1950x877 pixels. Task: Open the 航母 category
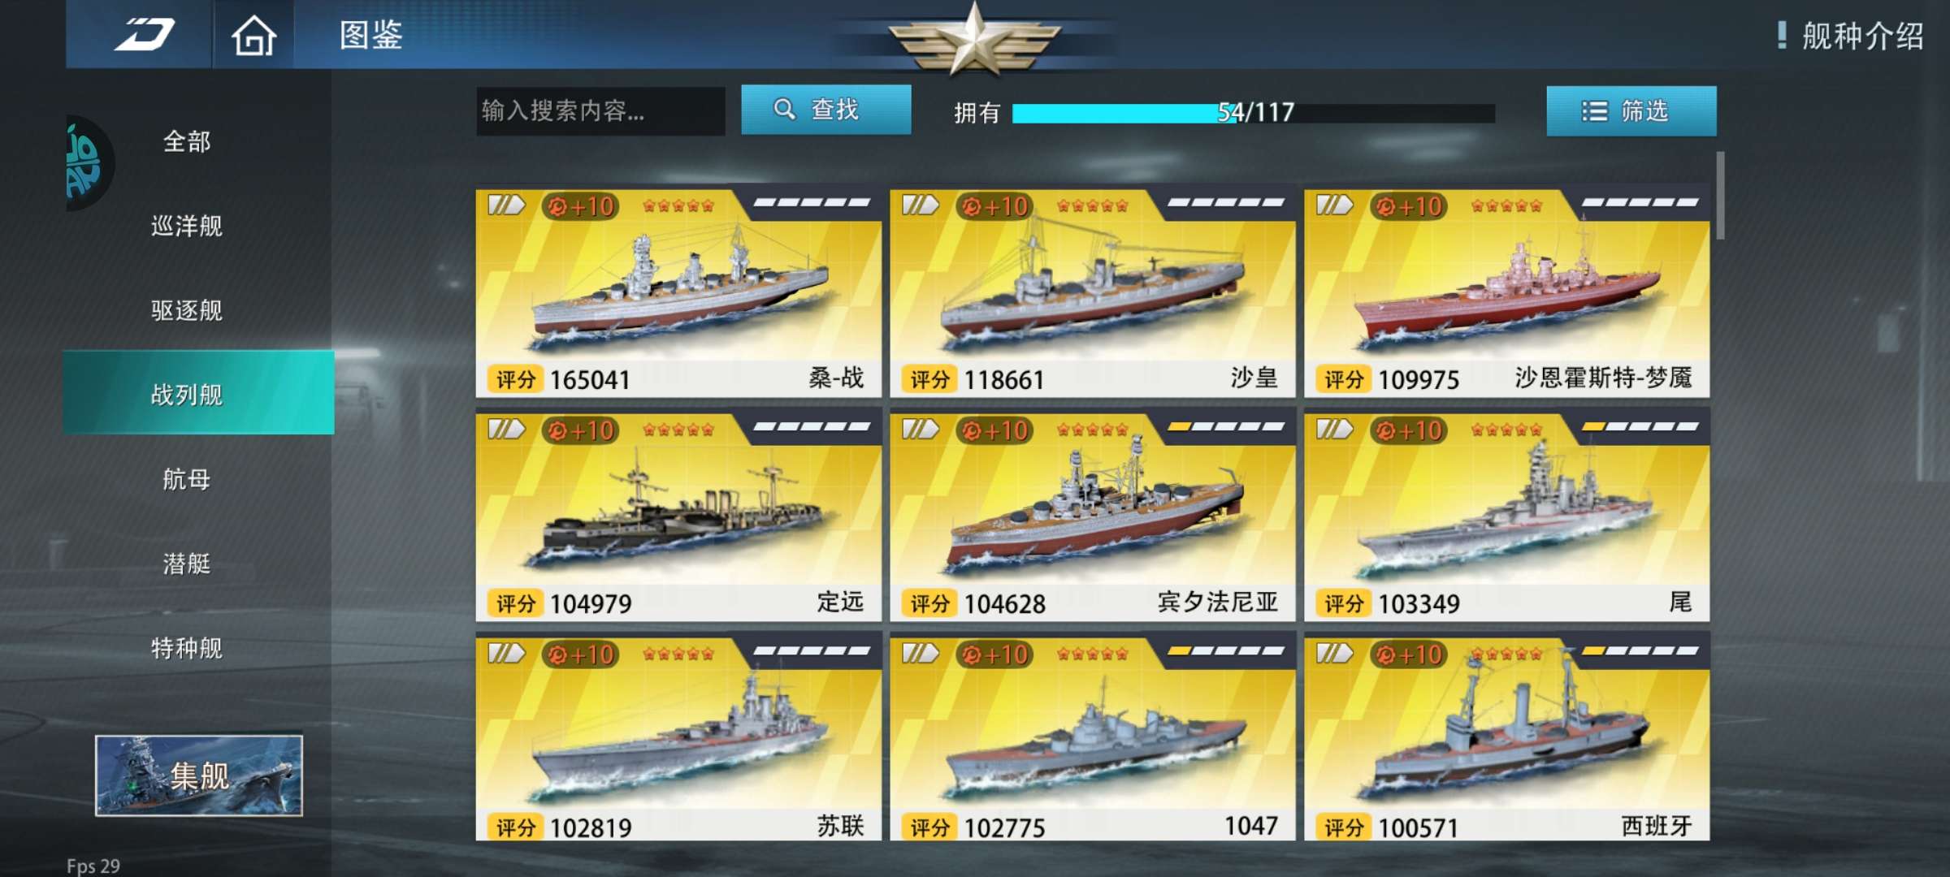point(187,479)
